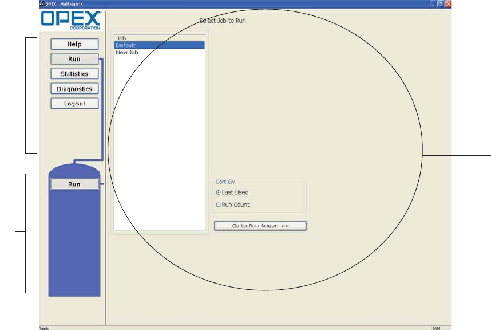Minimize the MailMatrix window
This screenshot has width=491, height=330.
point(433,4)
